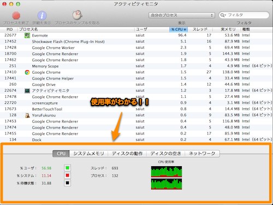Viewport: 273px width, 205px height.
Task: Select the Evernote app icon in the list
Action: tap(27, 36)
